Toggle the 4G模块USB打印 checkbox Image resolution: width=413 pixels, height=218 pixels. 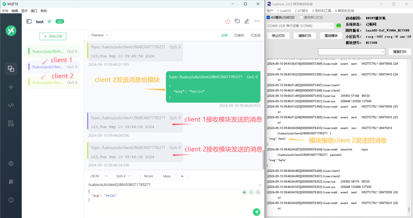click(268, 18)
